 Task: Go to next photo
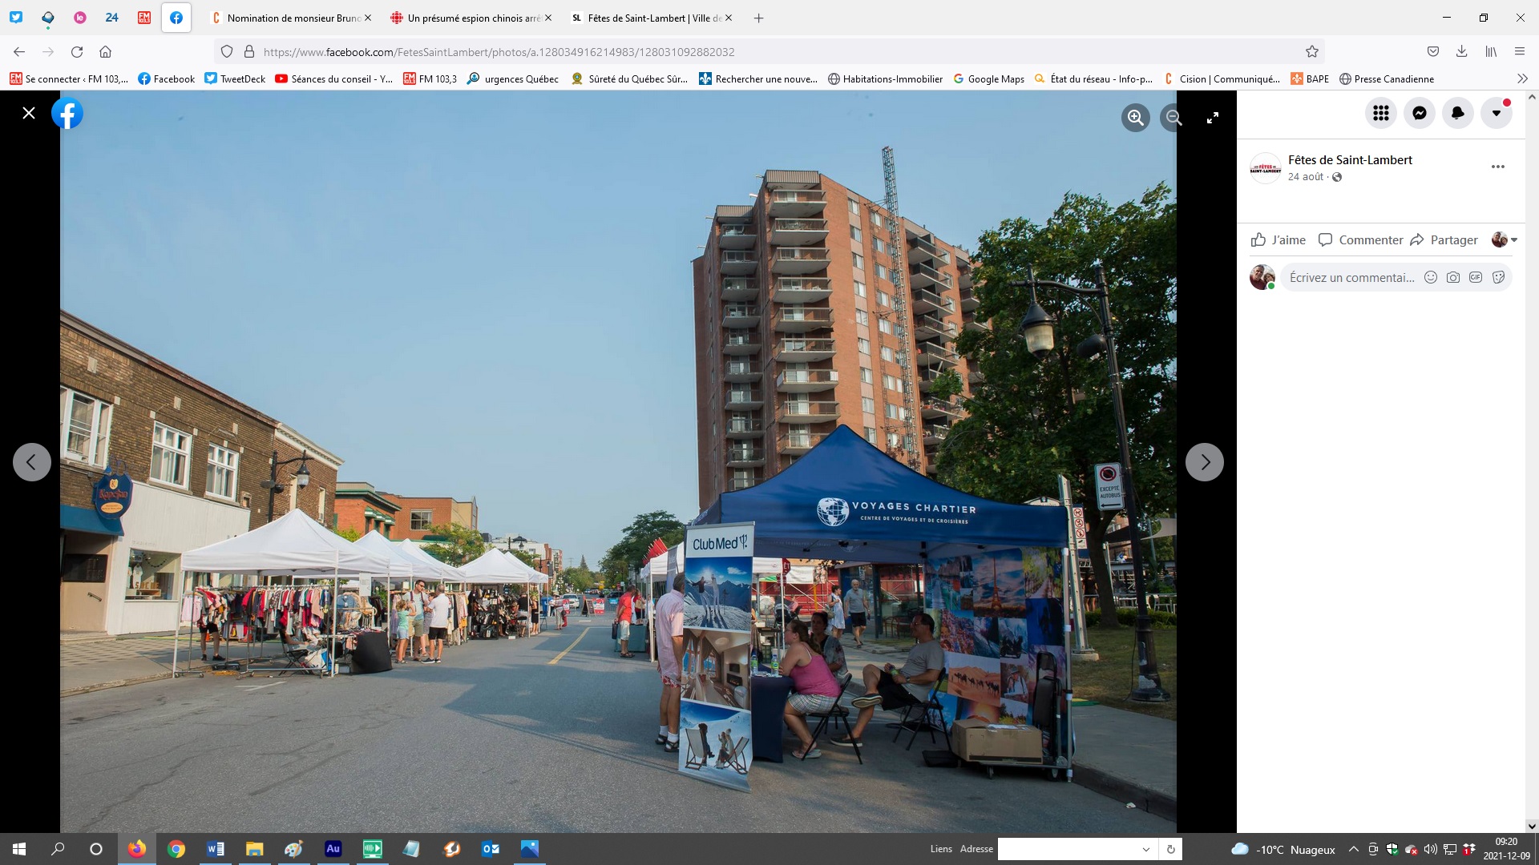[1204, 462]
